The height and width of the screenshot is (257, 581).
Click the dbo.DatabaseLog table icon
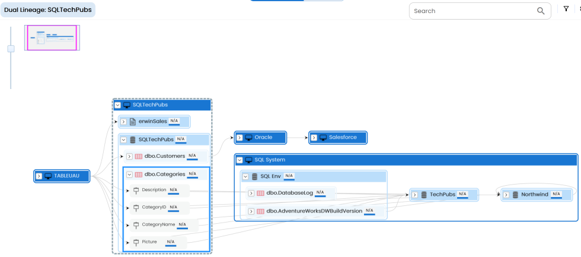[260, 193]
